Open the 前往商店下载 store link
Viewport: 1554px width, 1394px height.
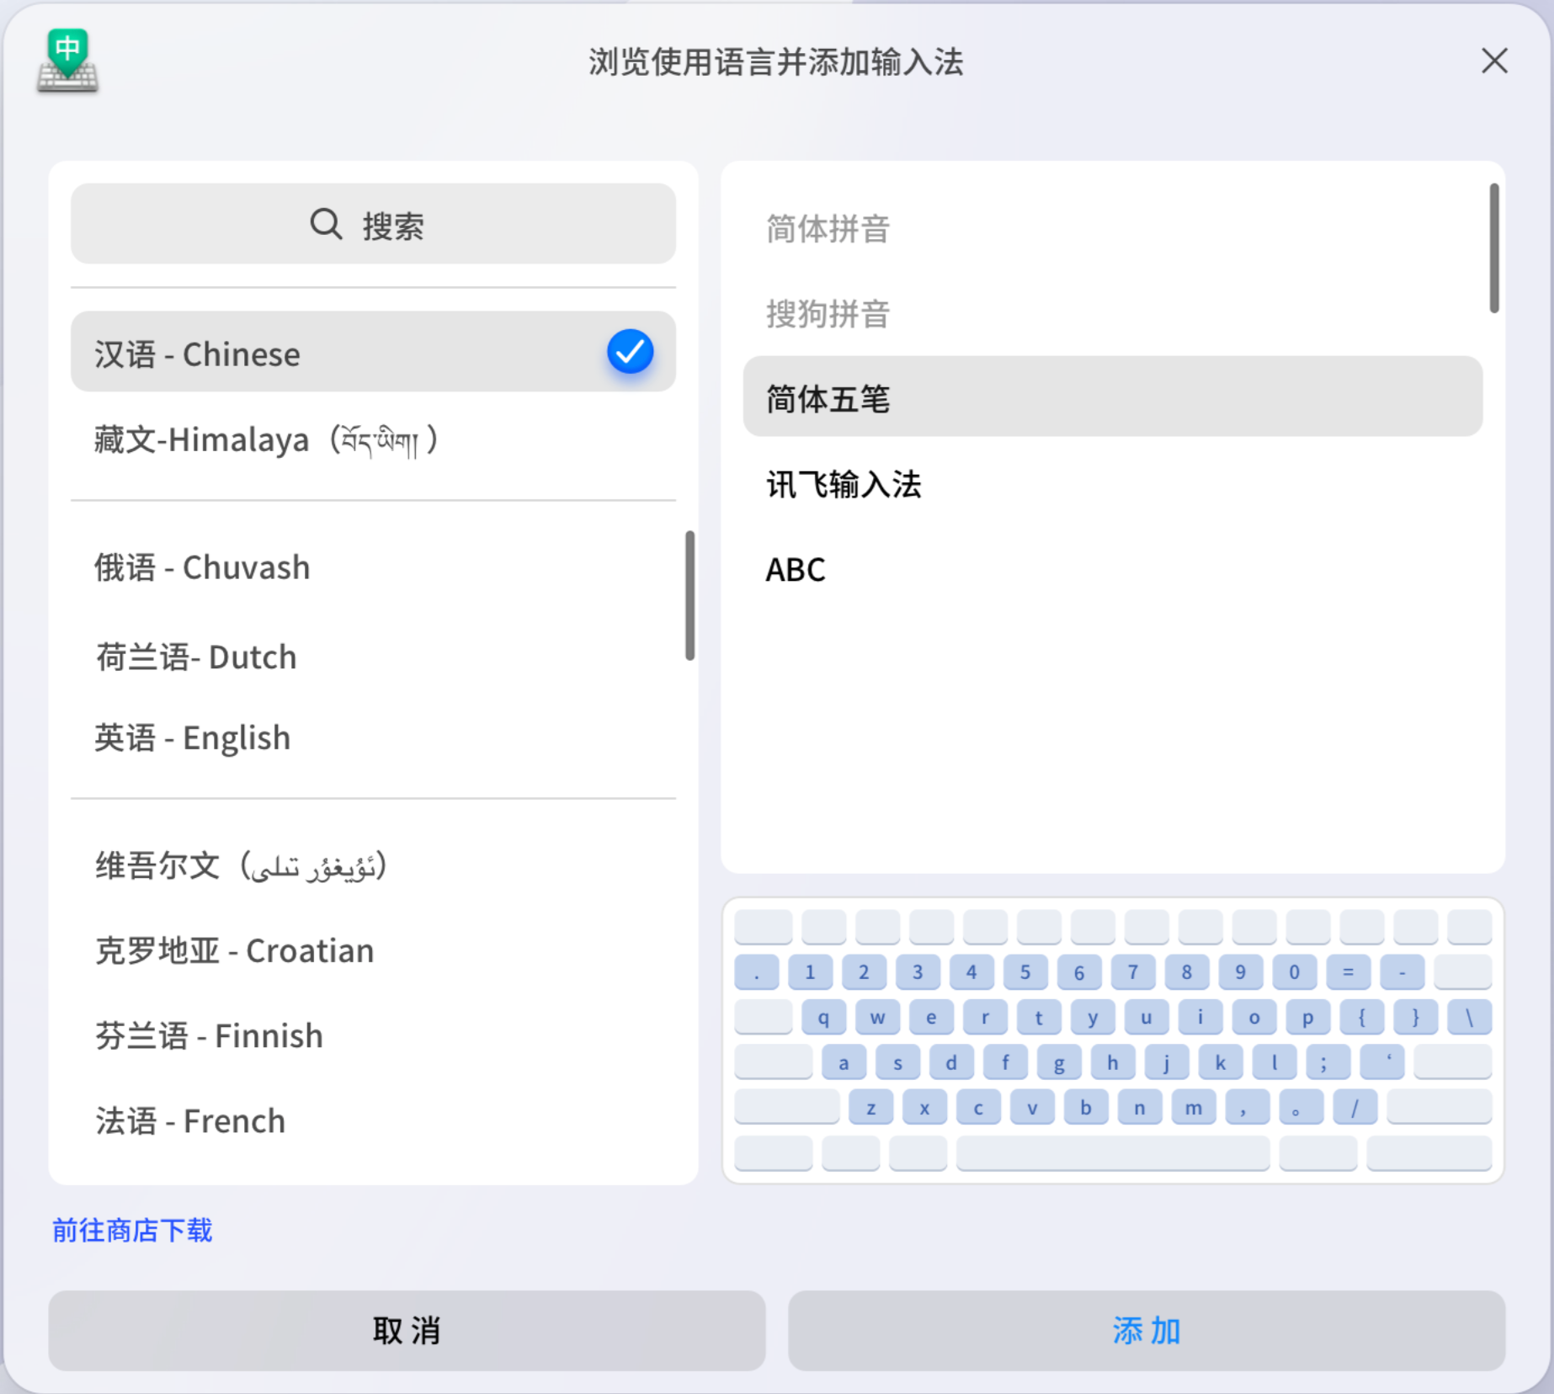click(x=131, y=1231)
